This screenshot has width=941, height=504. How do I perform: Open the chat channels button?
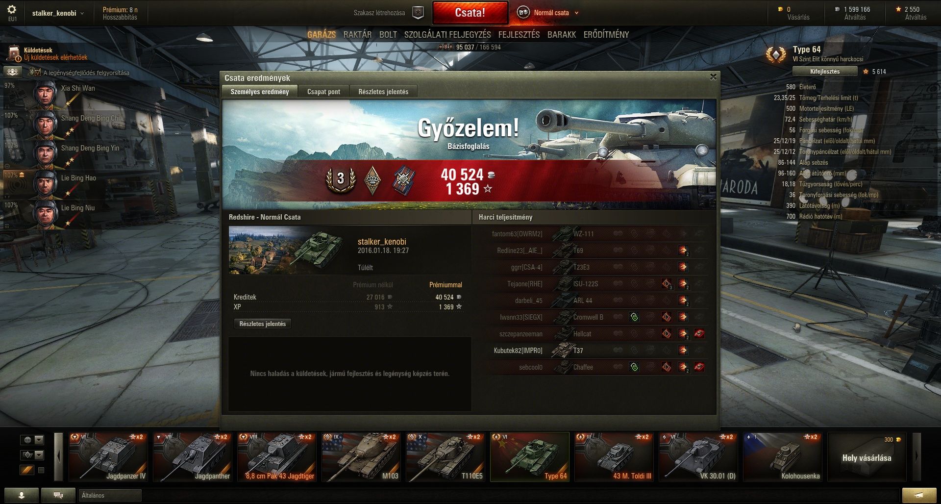pos(58,495)
